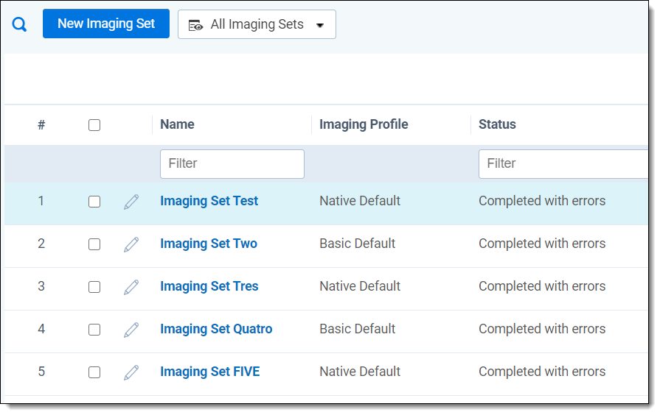Expand the All Imaging Sets dropdown arrow
The width and height of the screenshot is (660, 415).
[320, 25]
